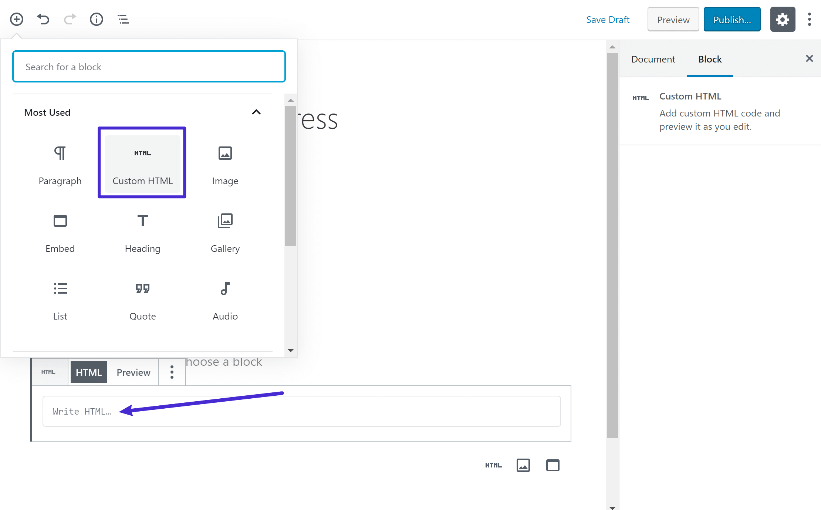Screen dimensions: 821x510
Task: Select the Image block type
Action: click(x=226, y=165)
